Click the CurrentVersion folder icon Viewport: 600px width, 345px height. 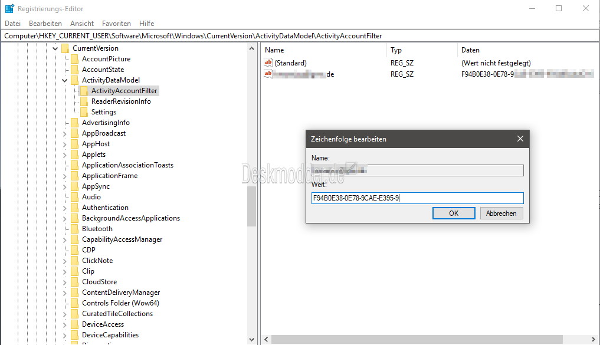[x=65, y=48]
